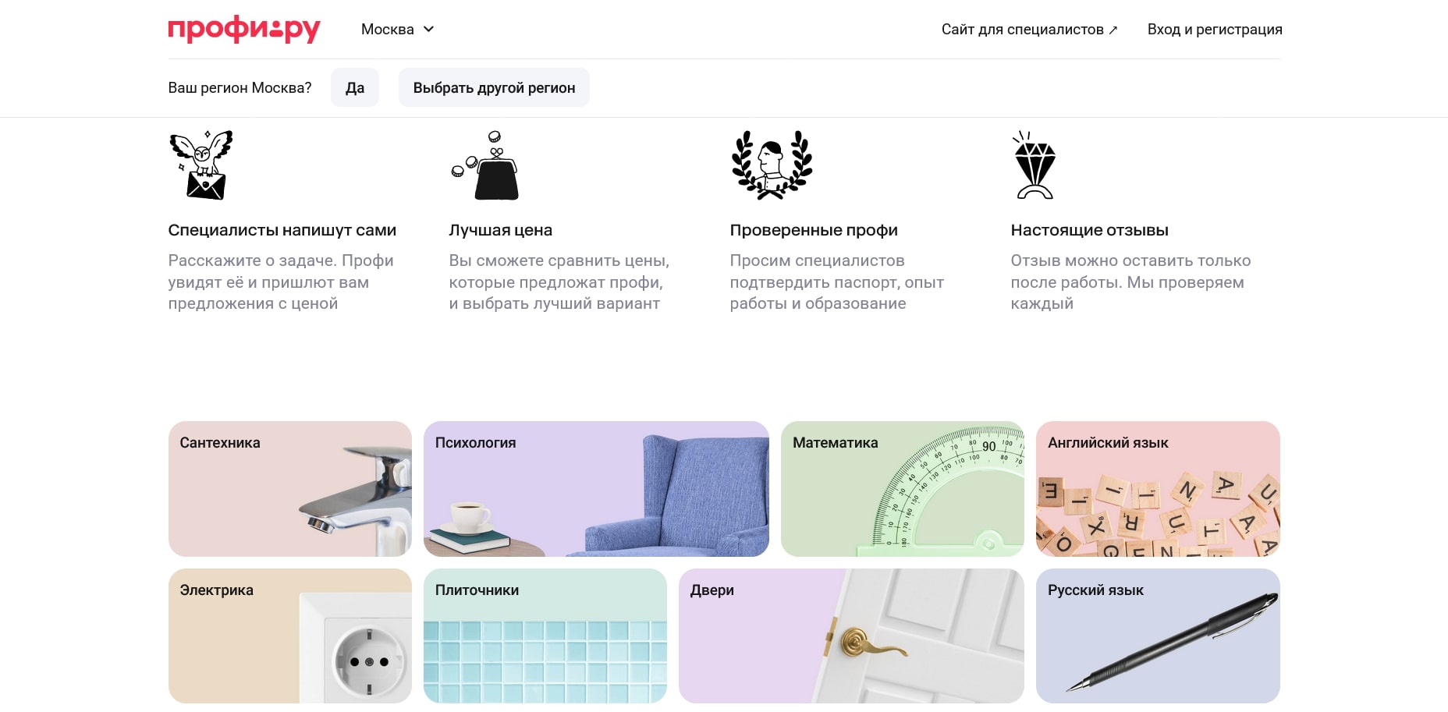
Task: Choose the Двери category card
Action: (x=850, y=636)
